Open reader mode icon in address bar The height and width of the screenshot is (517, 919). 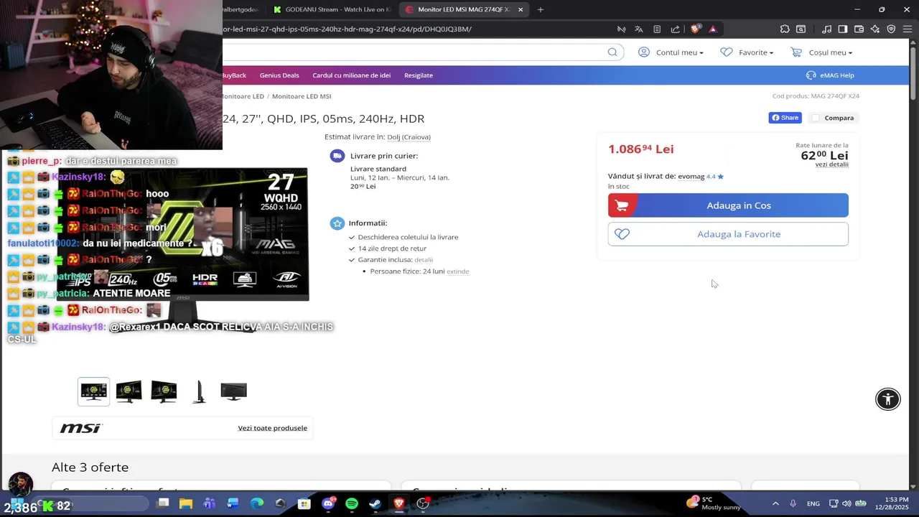pos(657,29)
